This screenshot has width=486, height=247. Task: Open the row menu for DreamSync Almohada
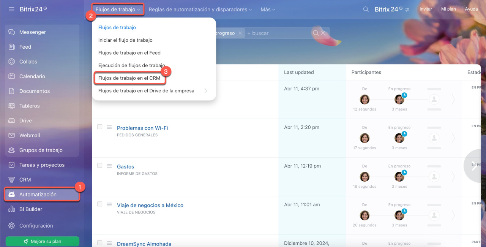[x=109, y=243]
